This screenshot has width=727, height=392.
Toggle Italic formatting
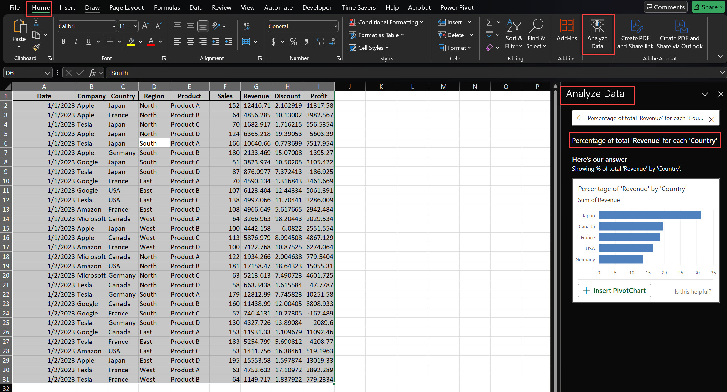point(76,42)
